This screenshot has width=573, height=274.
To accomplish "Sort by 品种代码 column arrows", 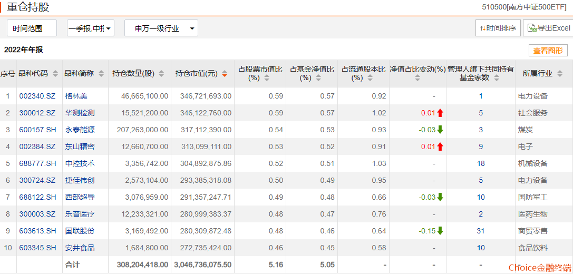I will click(x=55, y=73).
